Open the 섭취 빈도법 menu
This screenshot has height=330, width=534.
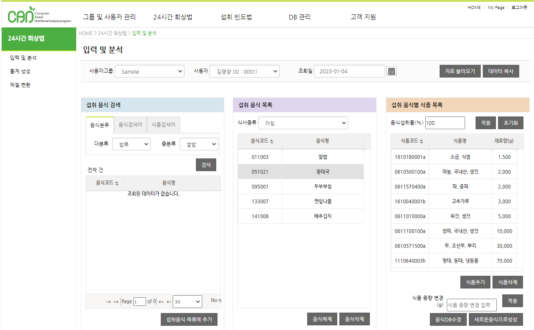236,17
